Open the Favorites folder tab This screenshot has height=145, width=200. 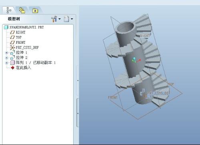(x=35, y=11)
